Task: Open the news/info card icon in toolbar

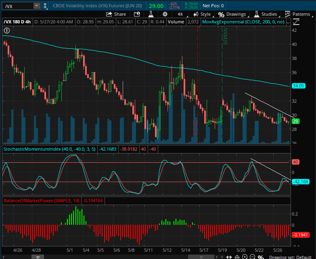Action: (137, 14)
